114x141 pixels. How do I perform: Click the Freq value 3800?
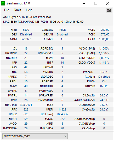click(26, 30)
